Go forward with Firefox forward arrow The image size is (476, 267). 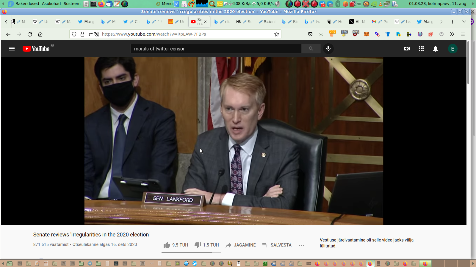click(x=19, y=34)
